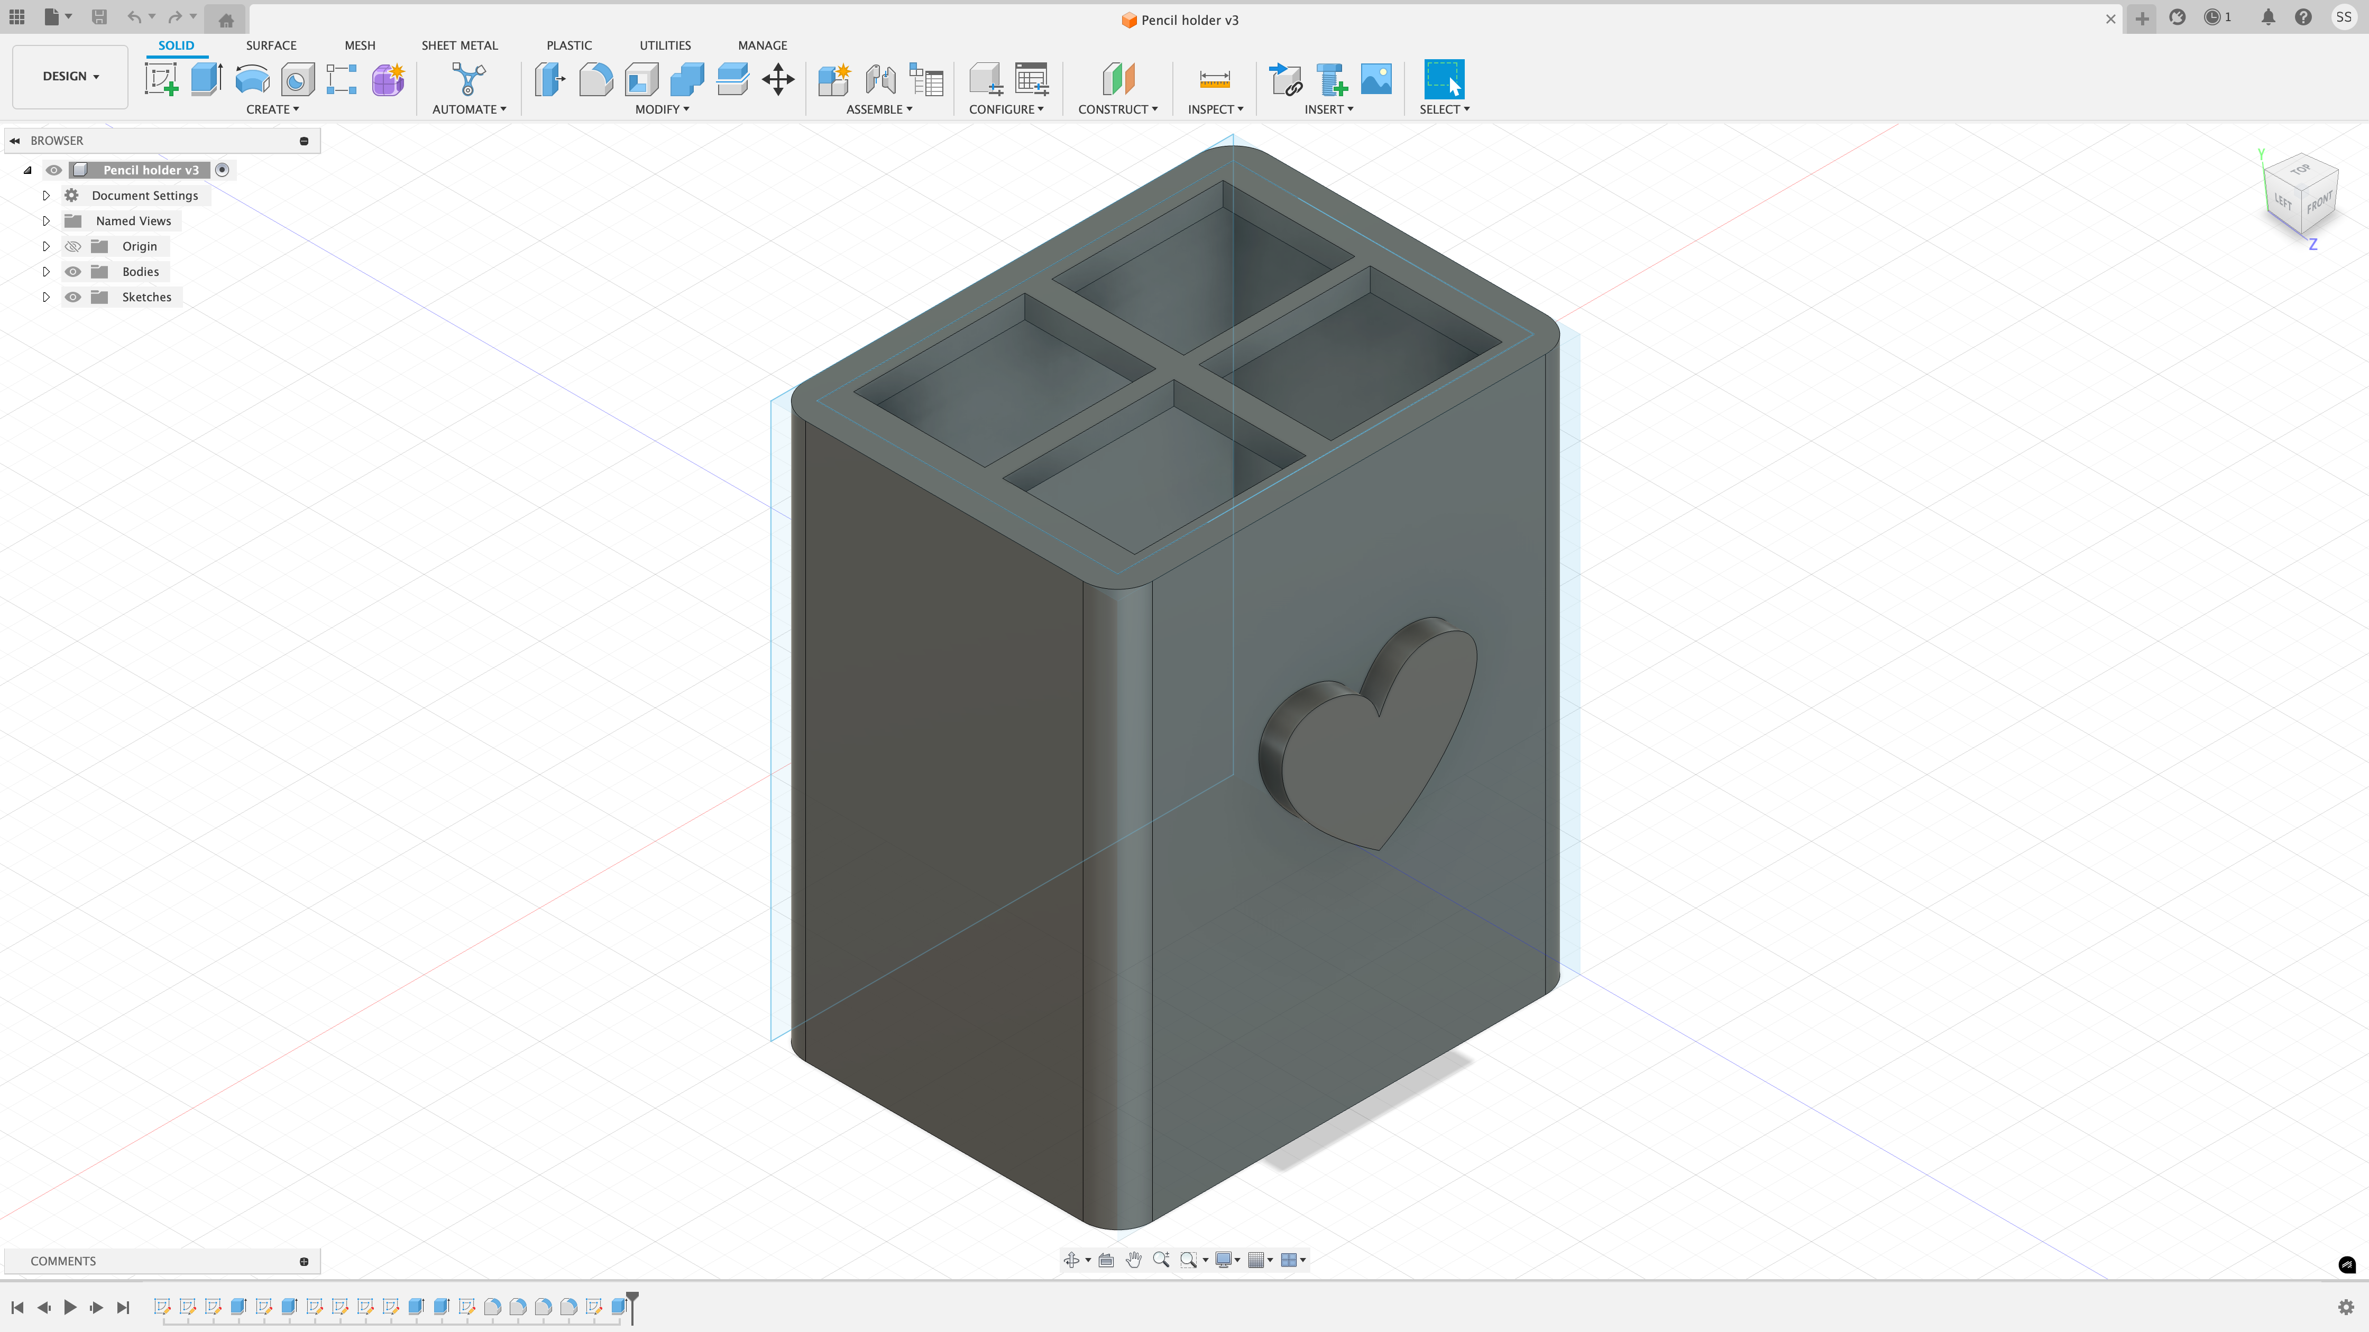Click the Move/Copy arrows icon

778,79
